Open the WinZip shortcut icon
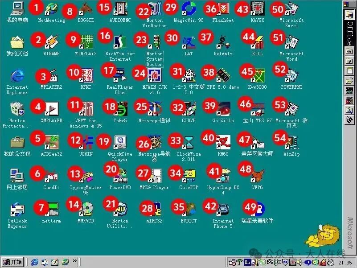This screenshot has height=268, width=357. [x=291, y=143]
